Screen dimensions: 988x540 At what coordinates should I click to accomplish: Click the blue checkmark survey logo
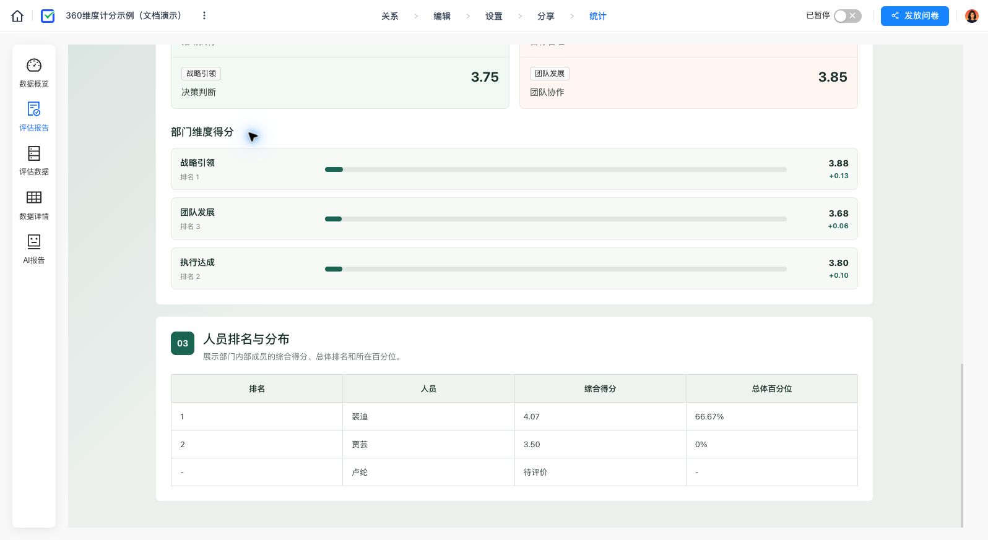[48, 16]
